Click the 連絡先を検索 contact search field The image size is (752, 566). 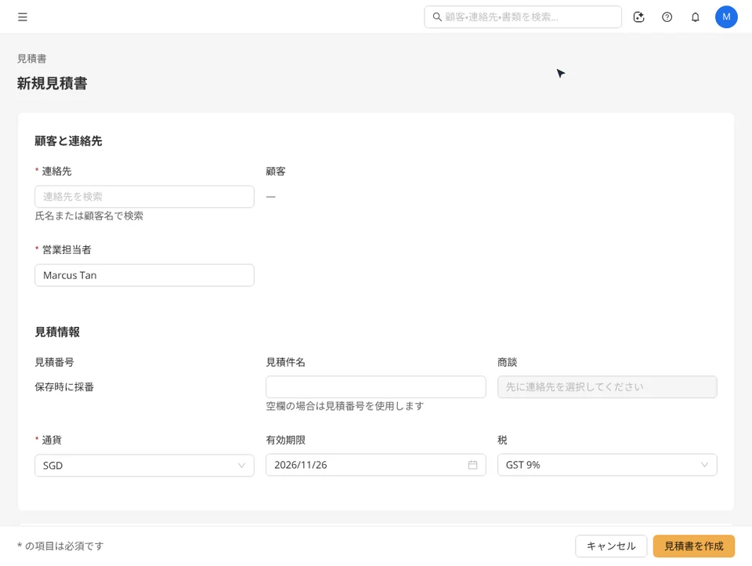[x=144, y=196]
